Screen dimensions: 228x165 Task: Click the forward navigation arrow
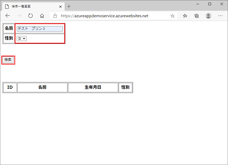coord(19,16)
